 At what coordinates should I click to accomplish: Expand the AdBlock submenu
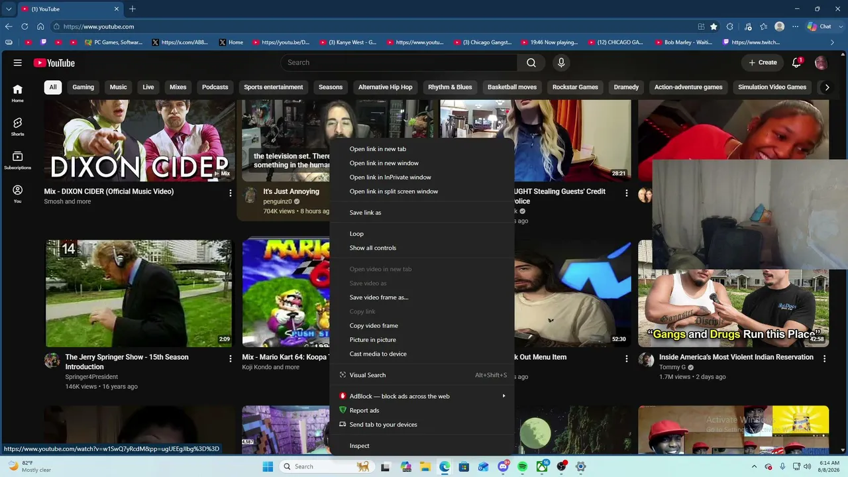[x=503, y=396]
